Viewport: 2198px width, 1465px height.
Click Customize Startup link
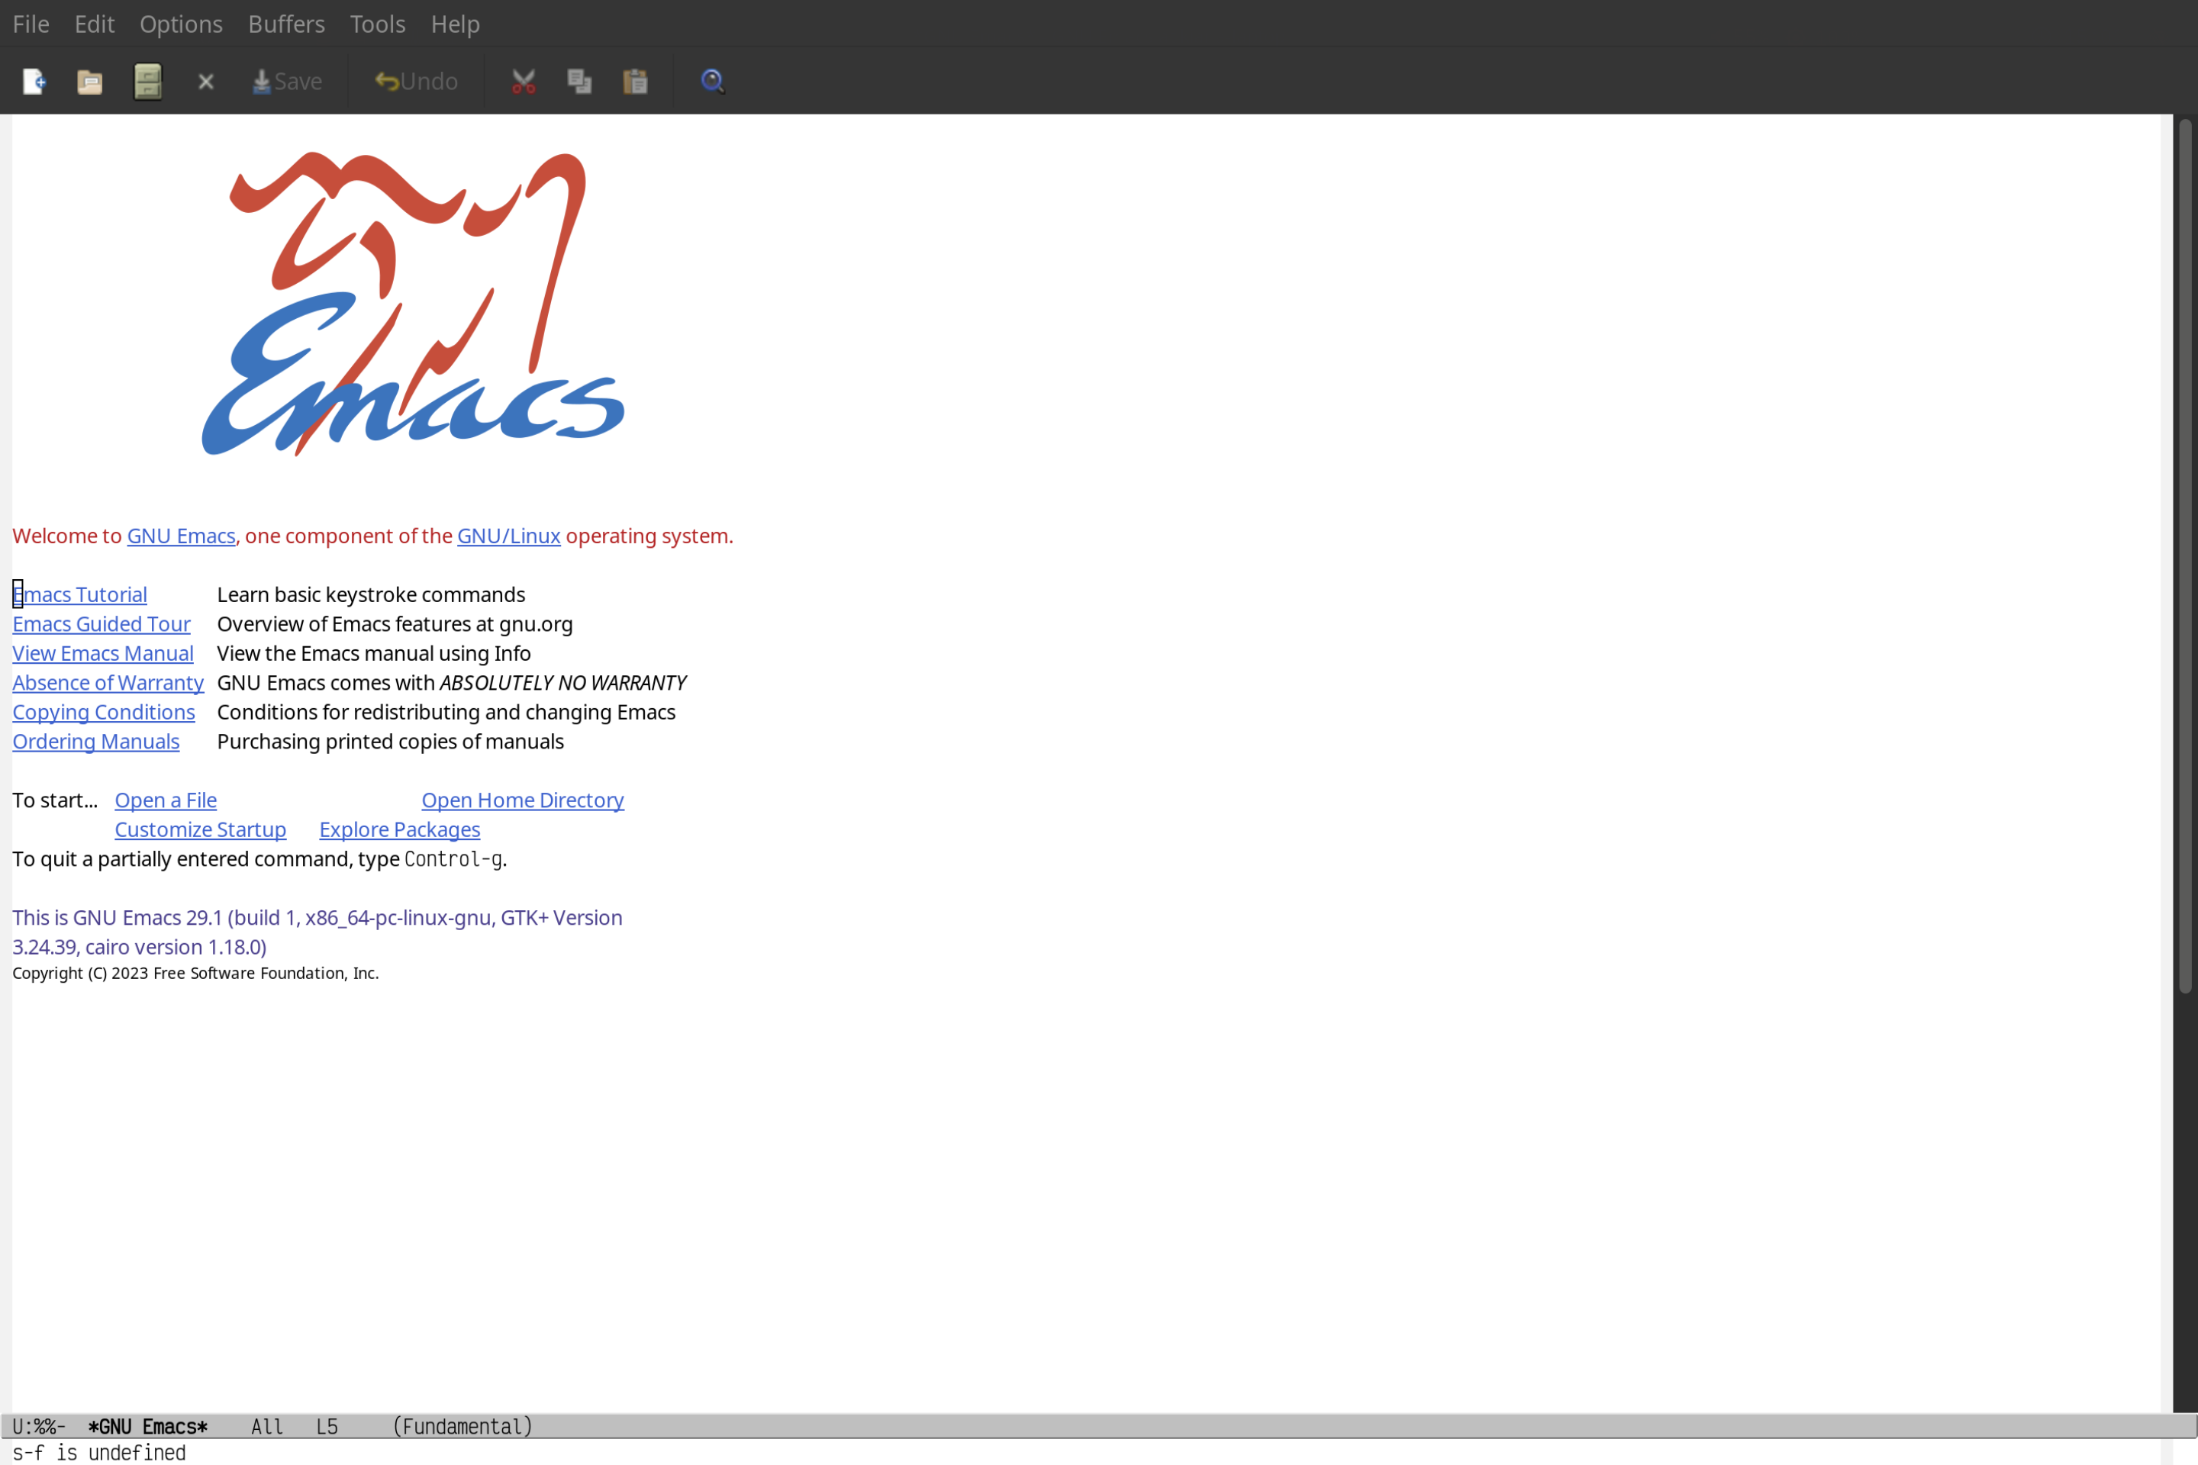(x=199, y=829)
